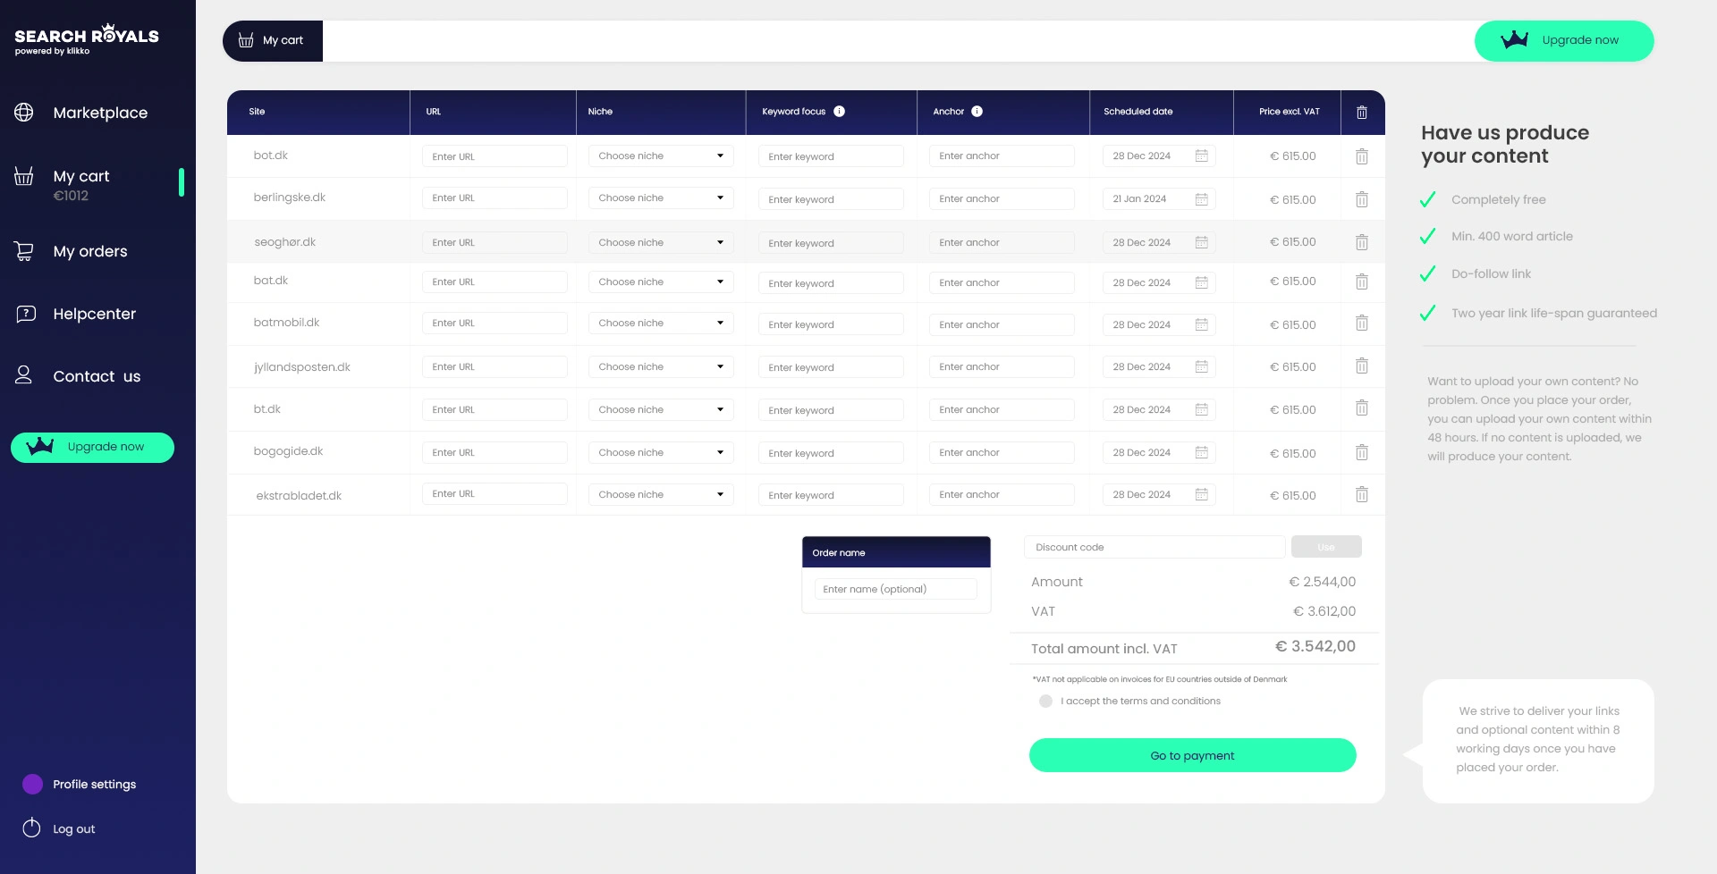
Task: Remove batmobil.dk via its trash icon
Action: pyautogui.click(x=1361, y=323)
